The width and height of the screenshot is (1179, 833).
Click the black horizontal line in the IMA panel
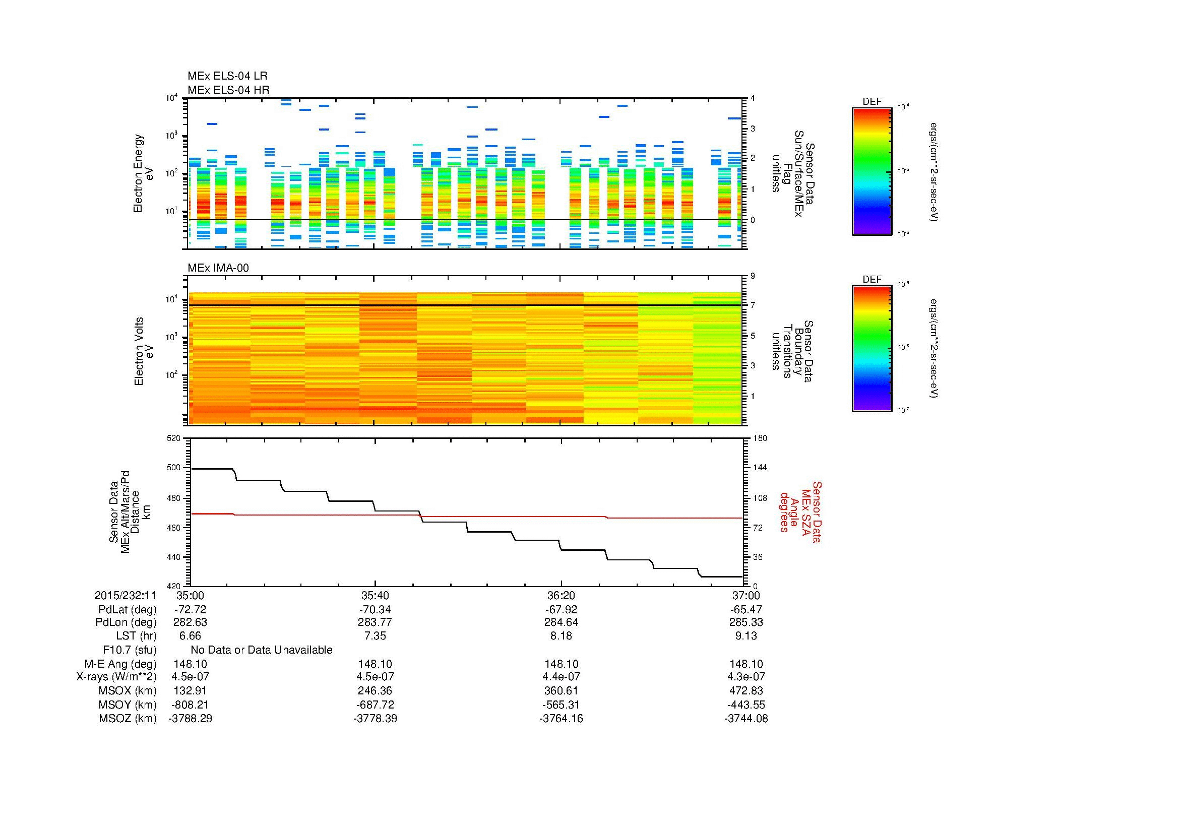(x=466, y=305)
